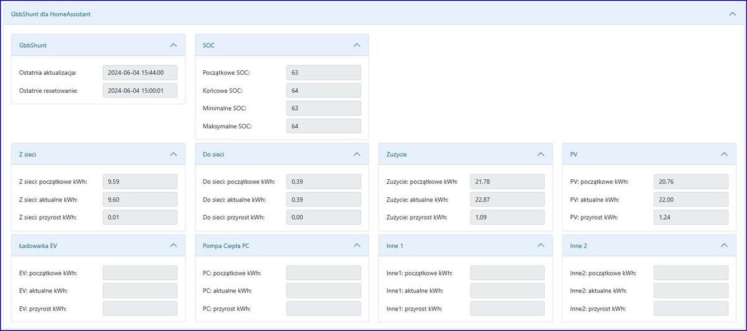Click the Inne2 przyrost kWh field
The image size is (747, 331).
coord(691,309)
